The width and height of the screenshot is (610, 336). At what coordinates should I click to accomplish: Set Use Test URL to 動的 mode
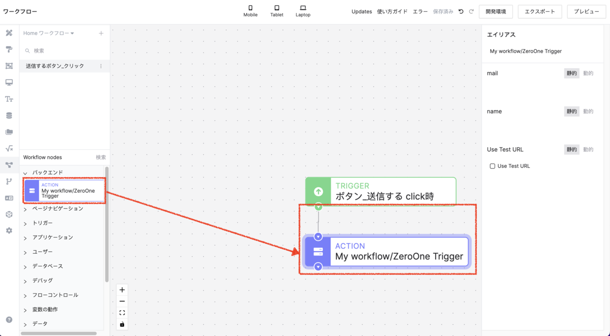(588, 149)
